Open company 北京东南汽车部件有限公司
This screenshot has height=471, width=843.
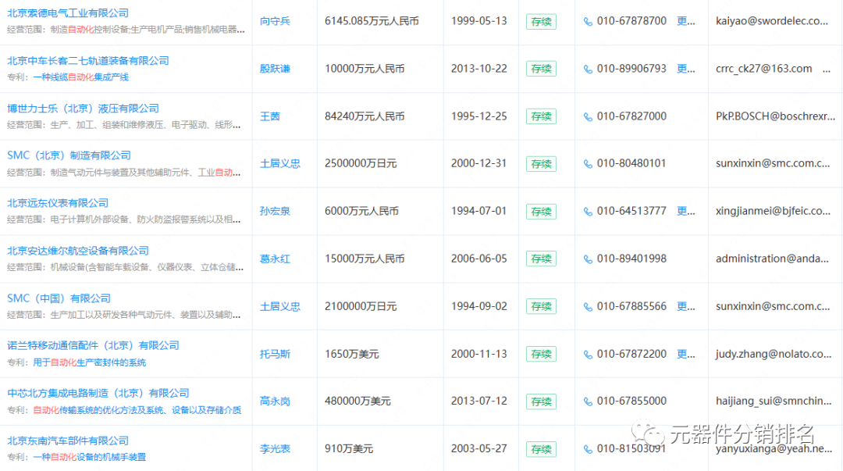tap(68, 441)
